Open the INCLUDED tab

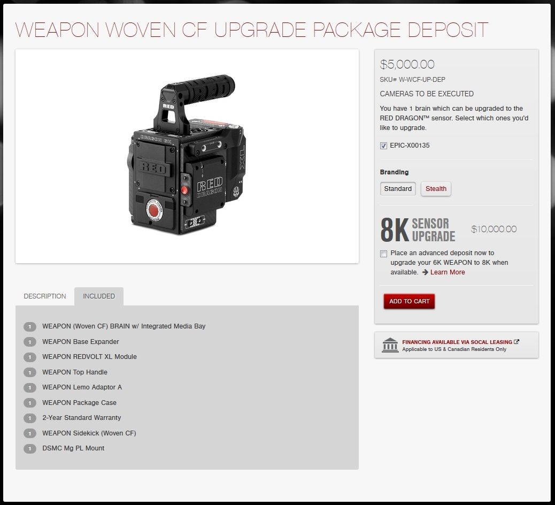tap(99, 296)
